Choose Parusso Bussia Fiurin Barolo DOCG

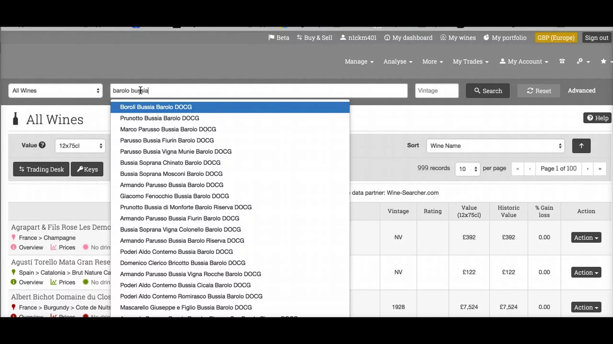pyautogui.click(x=230, y=140)
